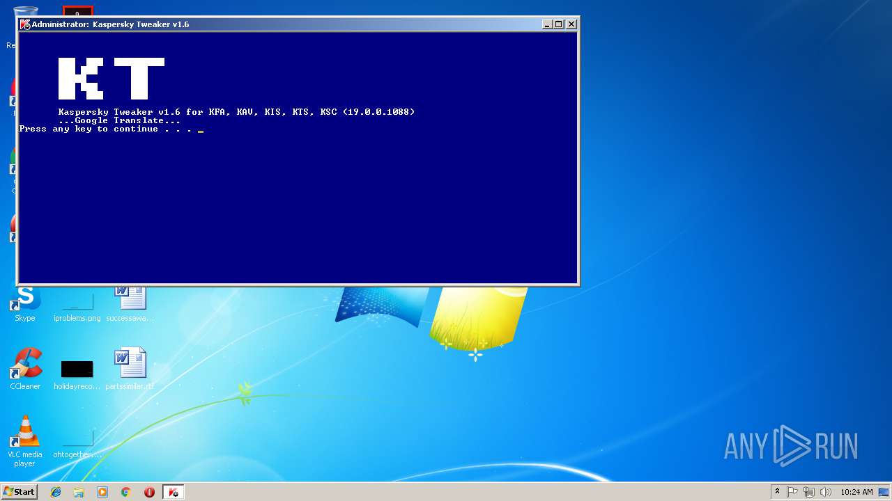The height and width of the screenshot is (501, 892).
Task: Show hidden system tray icons
Action: click(777, 492)
